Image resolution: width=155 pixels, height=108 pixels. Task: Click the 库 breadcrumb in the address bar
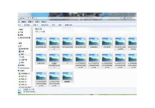[x=28, y=18]
